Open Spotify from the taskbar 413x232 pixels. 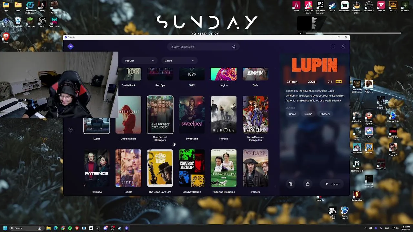(70, 228)
